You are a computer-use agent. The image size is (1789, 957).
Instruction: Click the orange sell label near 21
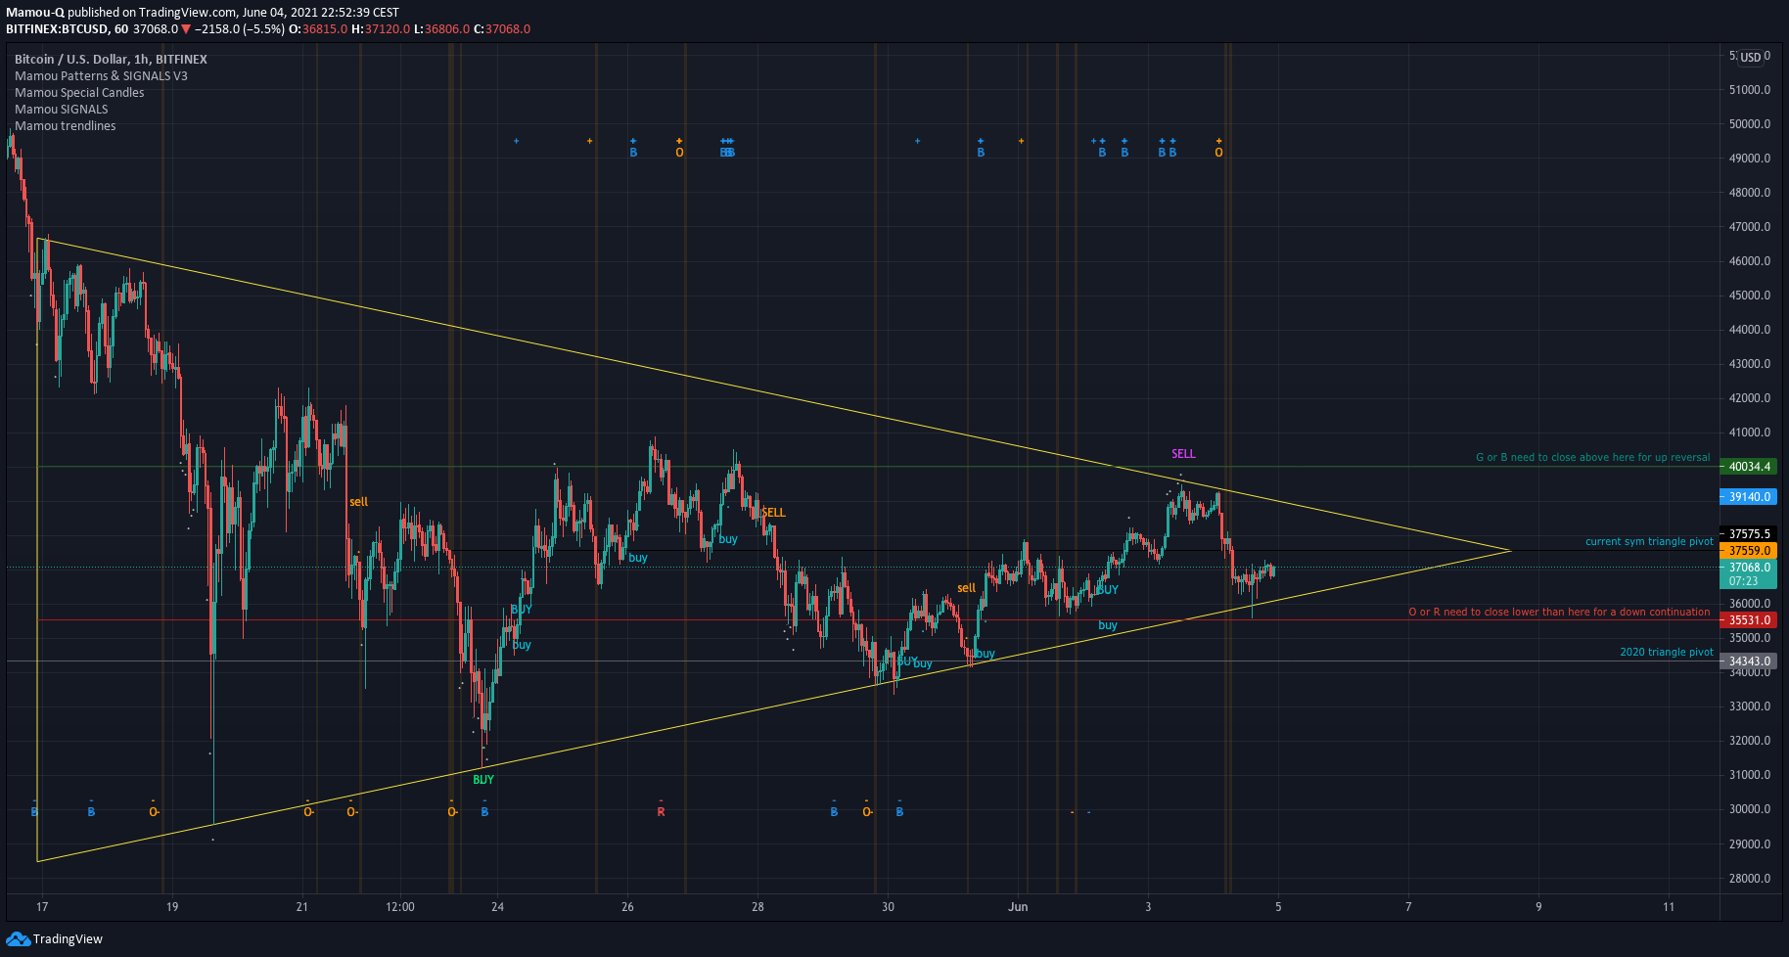(358, 502)
